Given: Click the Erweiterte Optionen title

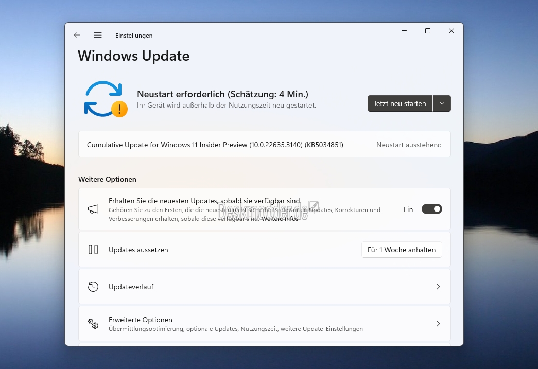Looking at the screenshot, I should [141, 320].
